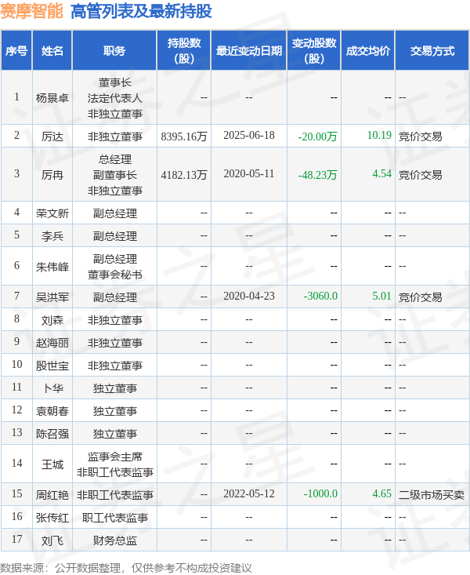
Task: Click 非独立董事 in 刘森's row
Action: [114, 320]
